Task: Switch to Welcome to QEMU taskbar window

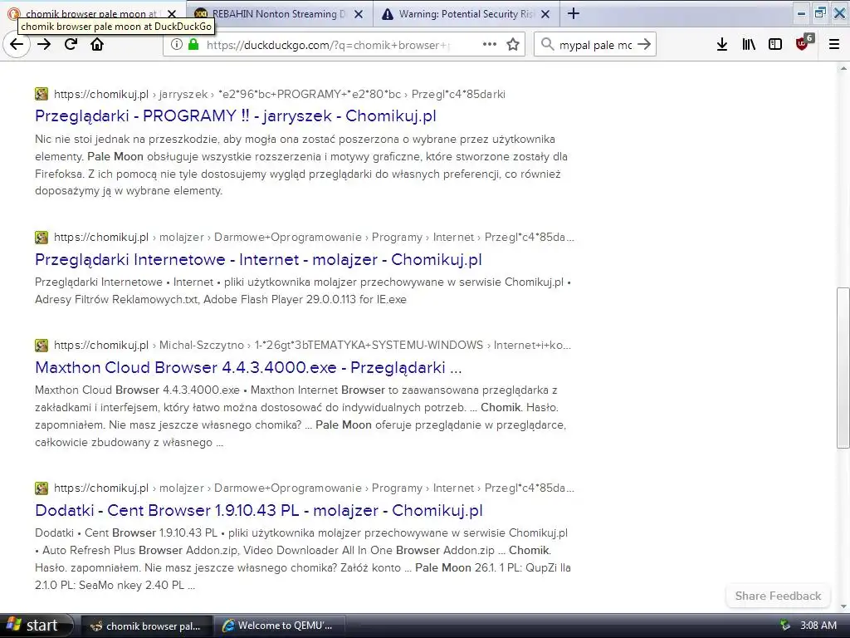Action: pyautogui.click(x=279, y=626)
